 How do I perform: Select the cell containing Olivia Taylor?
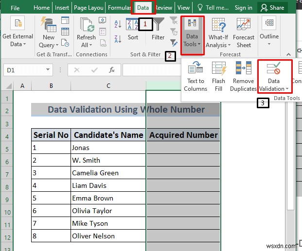tap(108, 211)
